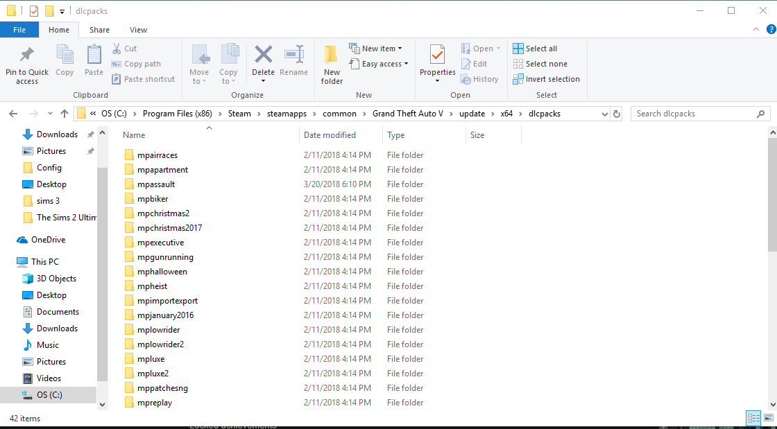Viewport: 777px width, 429px height.
Task: Select OS (C:) drive in sidebar
Action: [48, 395]
